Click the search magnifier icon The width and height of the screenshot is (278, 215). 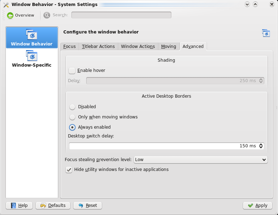(47, 15)
